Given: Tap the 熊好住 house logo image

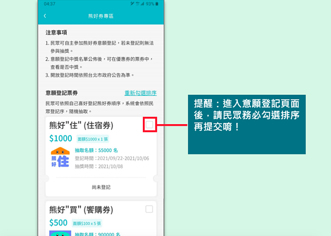Looking at the screenshot, I should coord(60,157).
